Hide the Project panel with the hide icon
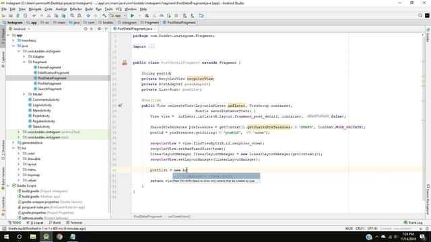Screen dimensions: 431x242 click(106, 29)
